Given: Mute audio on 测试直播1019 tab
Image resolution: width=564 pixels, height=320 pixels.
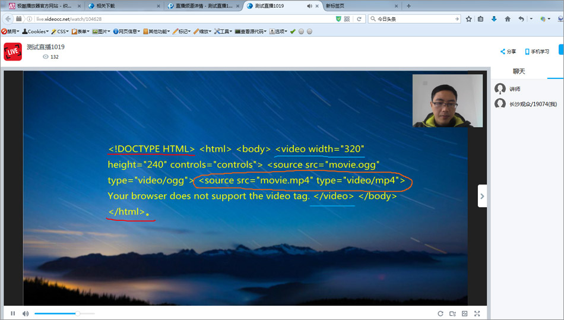Looking at the screenshot, I should 309,6.
